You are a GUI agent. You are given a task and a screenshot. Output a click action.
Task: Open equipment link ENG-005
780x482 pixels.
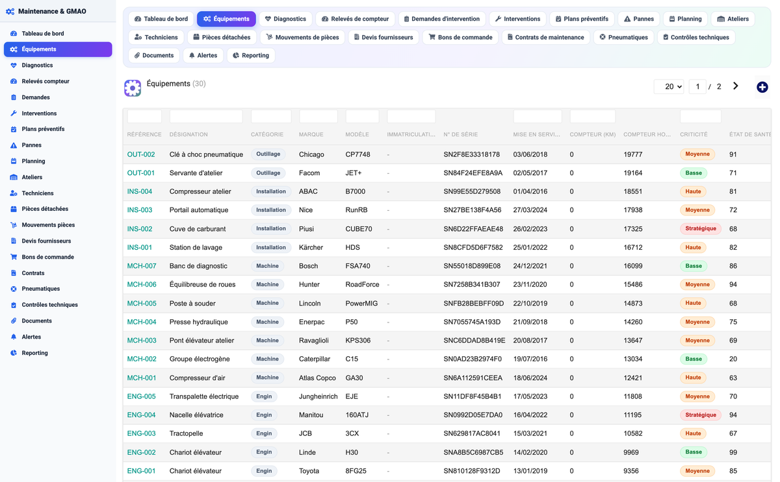click(x=142, y=396)
